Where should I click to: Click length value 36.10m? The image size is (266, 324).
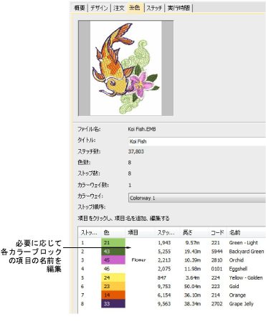193,295
